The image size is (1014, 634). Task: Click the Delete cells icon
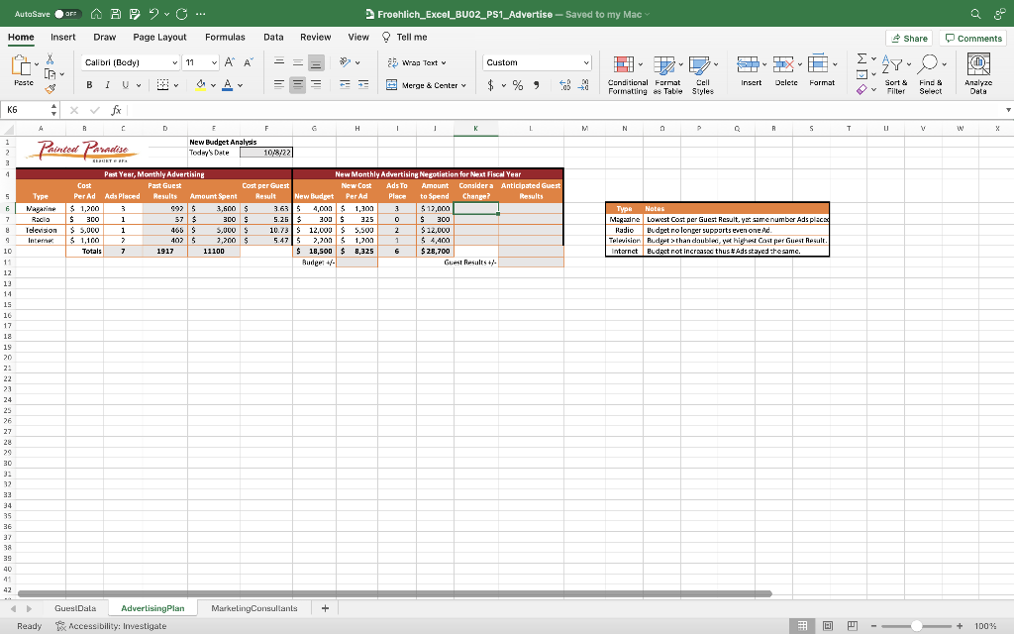click(783, 64)
